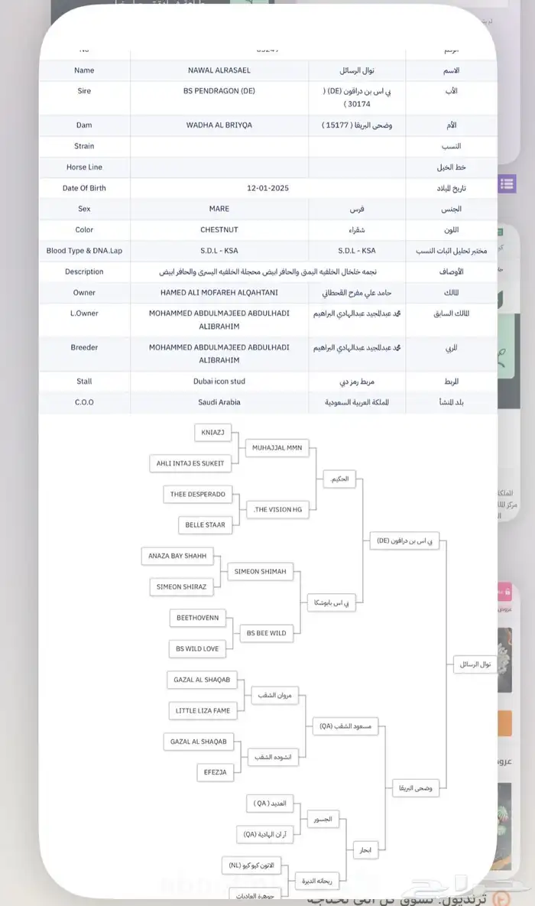
Task: Open the purple list icon on right sidebar
Action: click(507, 183)
